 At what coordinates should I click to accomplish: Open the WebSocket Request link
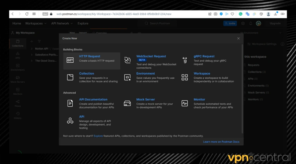coord(151,56)
